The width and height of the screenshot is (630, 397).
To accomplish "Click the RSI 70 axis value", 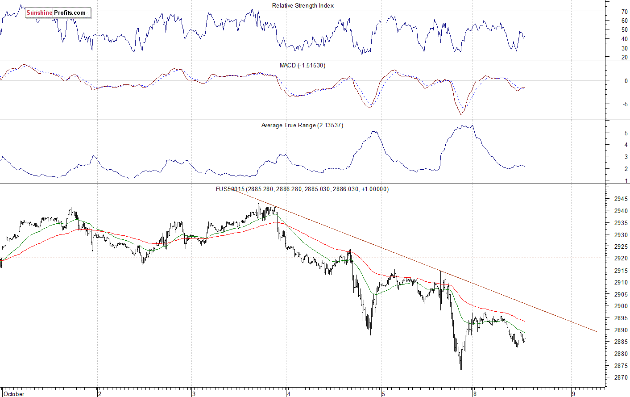I will point(624,12).
